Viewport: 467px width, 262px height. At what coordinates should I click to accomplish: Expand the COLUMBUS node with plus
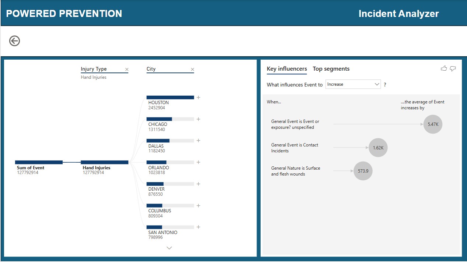pos(198,206)
